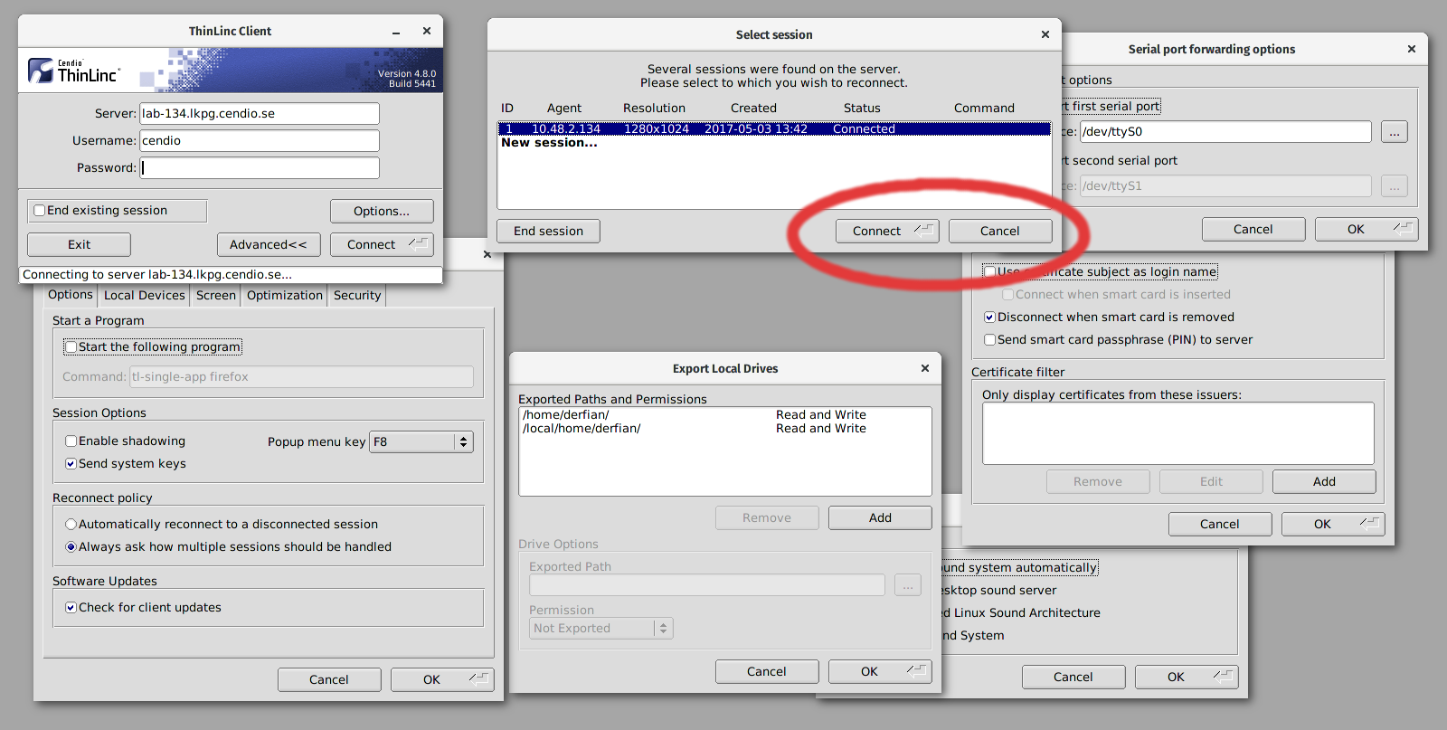The image size is (1447, 730).
Task: Switch to the Screen tab
Action: 216,296
